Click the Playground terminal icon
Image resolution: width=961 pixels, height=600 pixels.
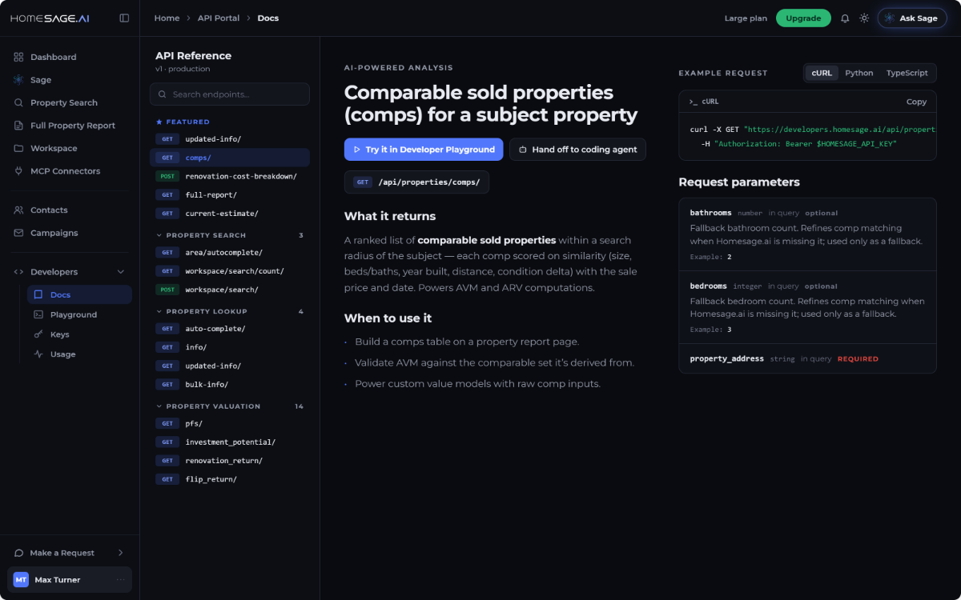(x=38, y=314)
